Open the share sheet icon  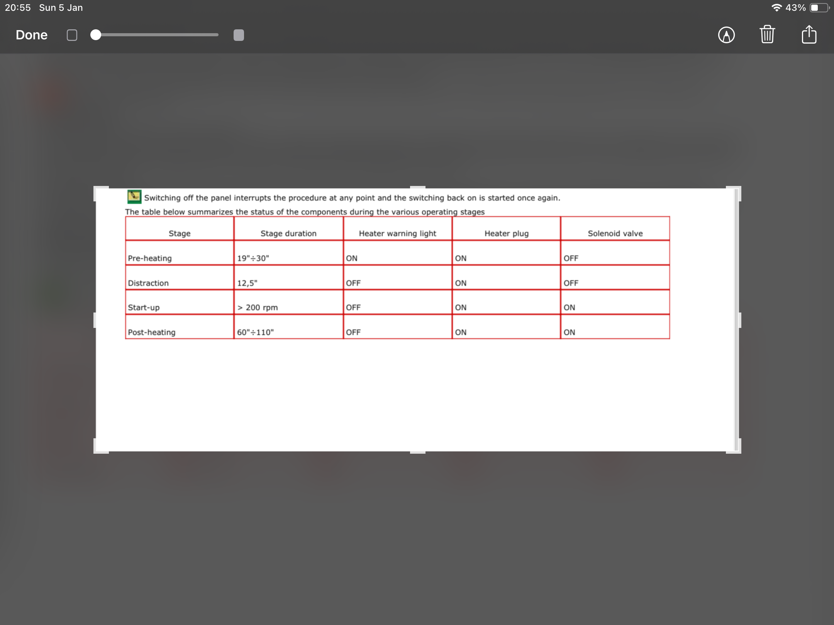[809, 35]
